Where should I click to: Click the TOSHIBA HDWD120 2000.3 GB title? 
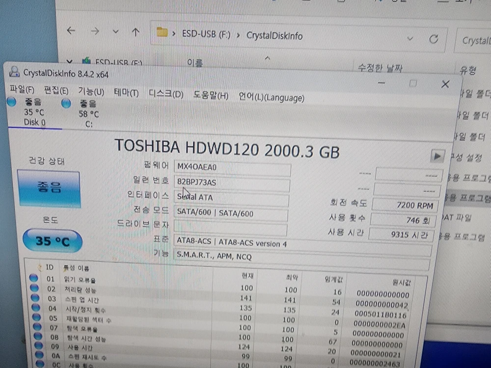tap(227, 149)
